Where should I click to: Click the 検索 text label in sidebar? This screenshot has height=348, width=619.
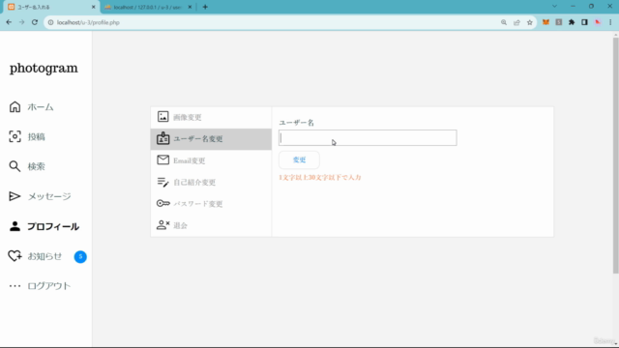pyautogui.click(x=37, y=166)
